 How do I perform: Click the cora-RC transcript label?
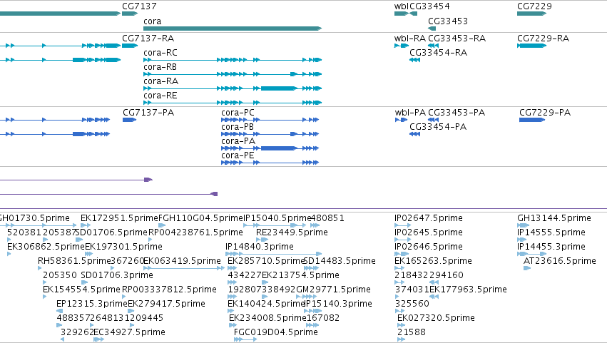pyautogui.click(x=160, y=53)
